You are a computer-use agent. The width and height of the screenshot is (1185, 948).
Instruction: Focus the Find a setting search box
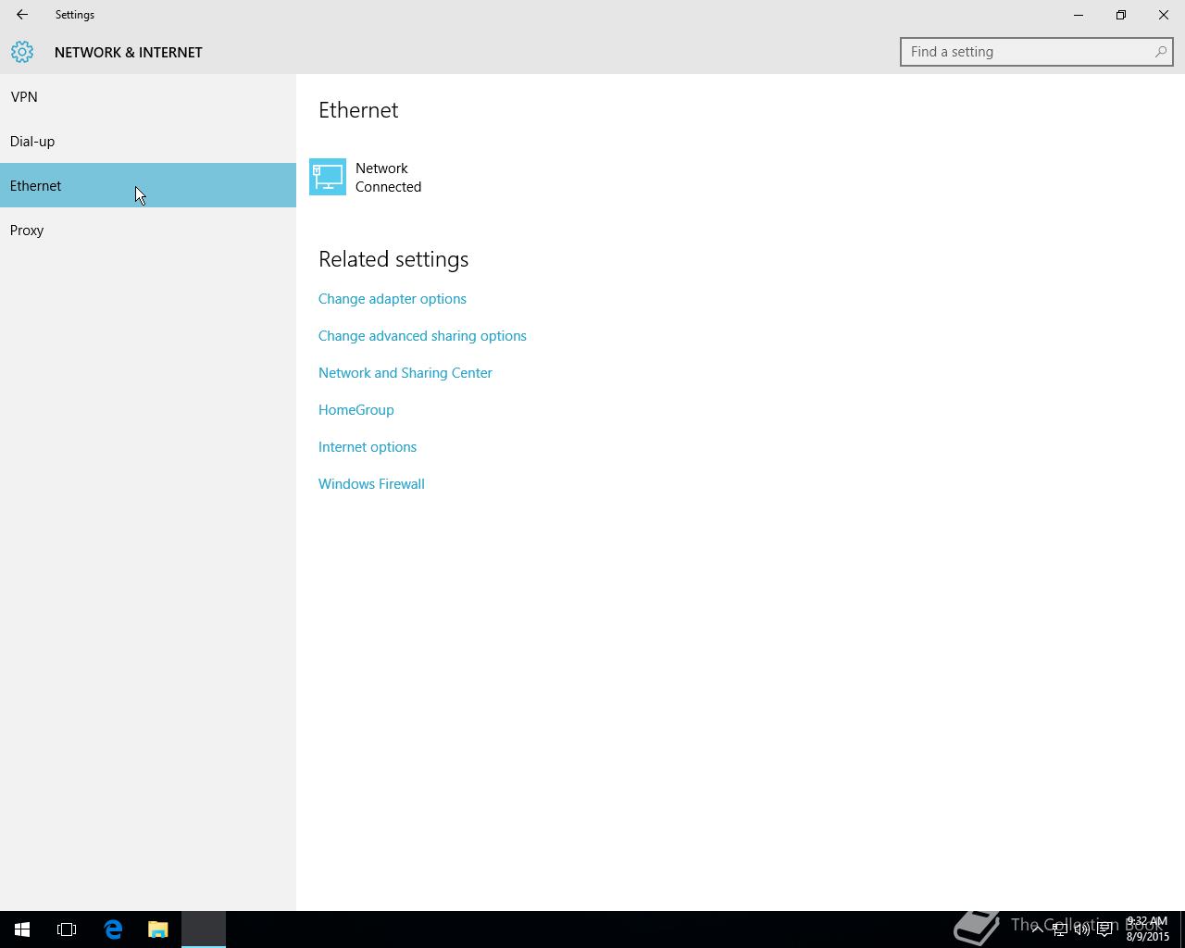(x=1037, y=52)
